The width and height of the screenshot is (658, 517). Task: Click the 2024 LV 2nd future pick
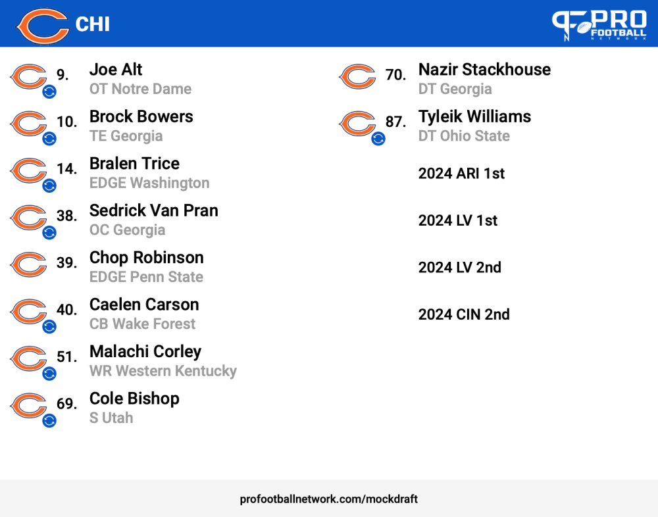click(459, 267)
